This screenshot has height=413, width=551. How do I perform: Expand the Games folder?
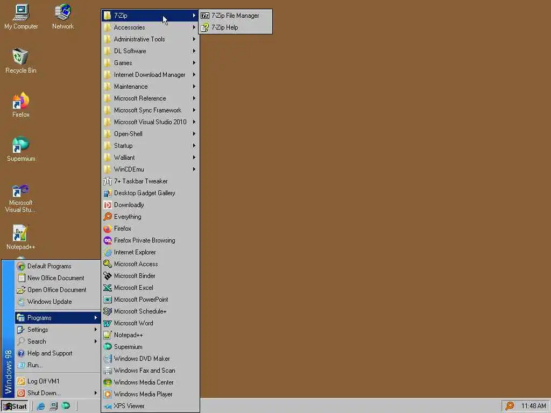150,63
